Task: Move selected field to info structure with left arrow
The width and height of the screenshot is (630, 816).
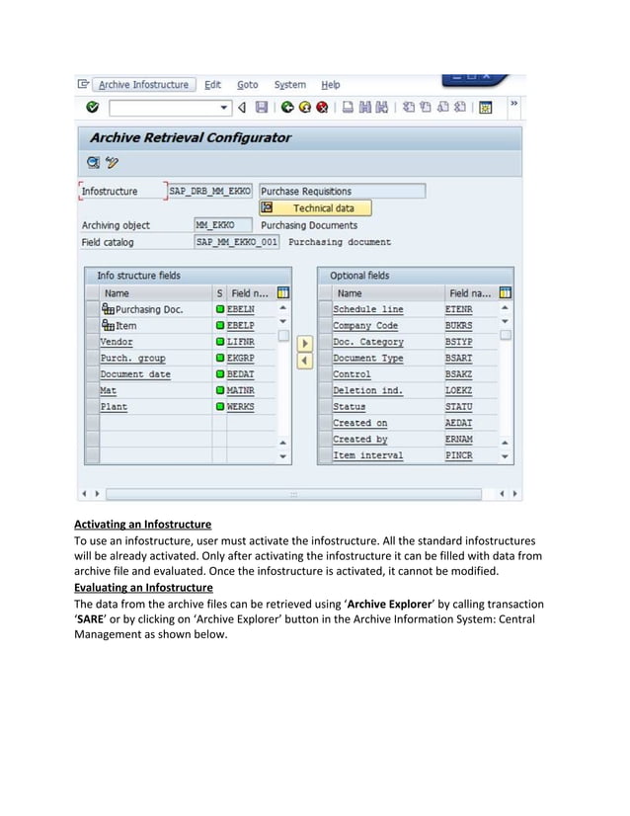Action: [305, 361]
